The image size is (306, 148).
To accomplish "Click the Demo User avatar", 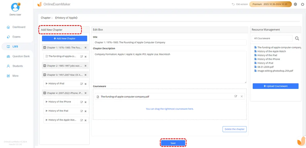I will 15,7.
